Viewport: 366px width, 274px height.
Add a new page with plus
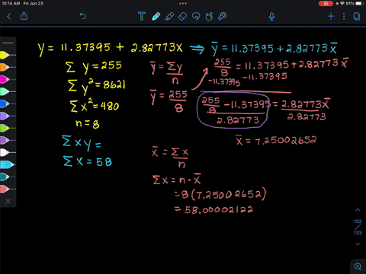point(331,17)
